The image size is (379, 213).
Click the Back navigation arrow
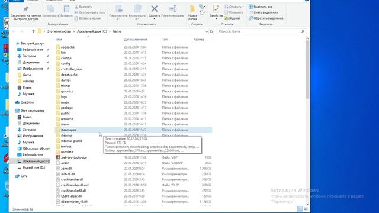(x=14, y=31)
